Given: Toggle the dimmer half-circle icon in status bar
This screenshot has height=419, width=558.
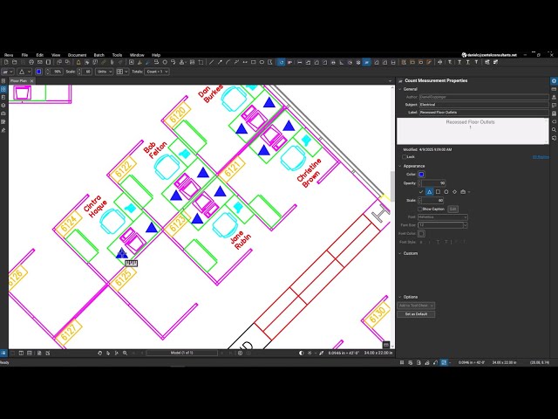Looking at the screenshot, I should (302, 353).
